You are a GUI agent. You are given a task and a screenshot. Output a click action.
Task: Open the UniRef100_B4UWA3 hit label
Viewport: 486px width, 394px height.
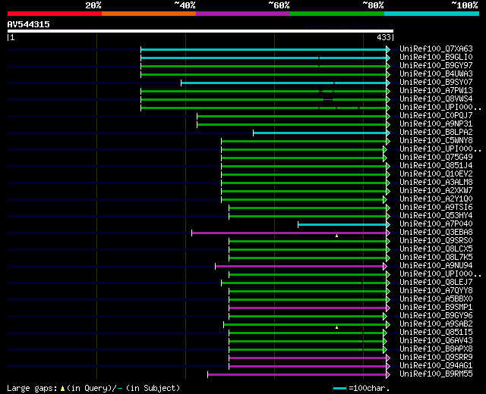[436, 74]
